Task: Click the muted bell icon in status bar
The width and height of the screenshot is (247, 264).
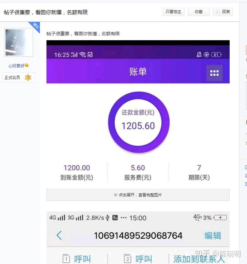Action: click(x=199, y=55)
